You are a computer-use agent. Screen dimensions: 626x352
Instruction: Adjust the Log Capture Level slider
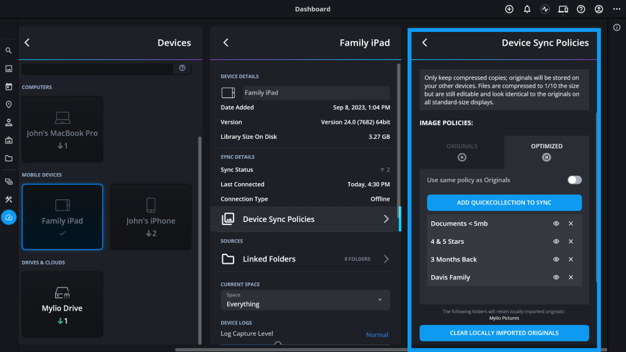click(278, 343)
